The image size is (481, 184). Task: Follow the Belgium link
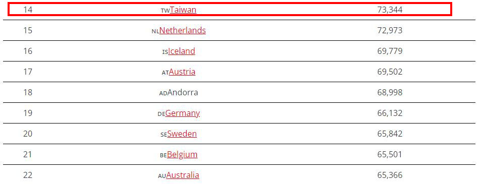pyautogui.click(x=182, y=154)
